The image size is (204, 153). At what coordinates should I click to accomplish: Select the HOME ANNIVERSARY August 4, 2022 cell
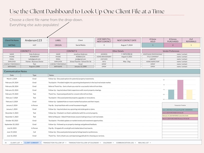(x=127, y=56)
